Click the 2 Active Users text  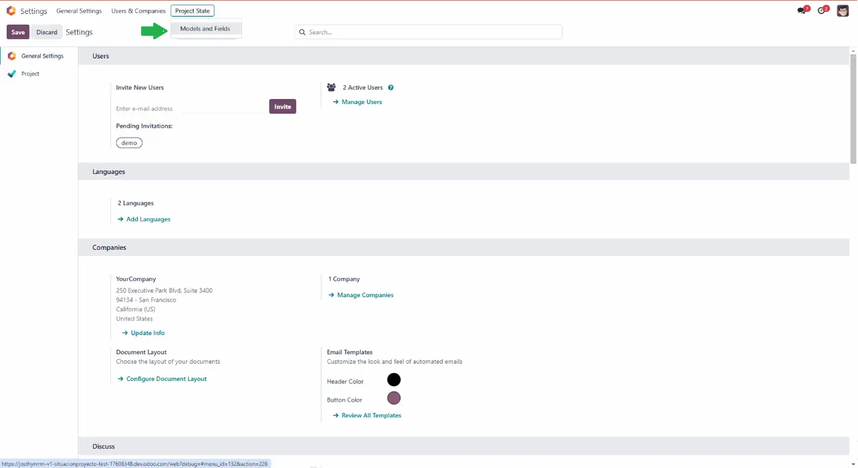pyautogui.click(x=362, y=88)
